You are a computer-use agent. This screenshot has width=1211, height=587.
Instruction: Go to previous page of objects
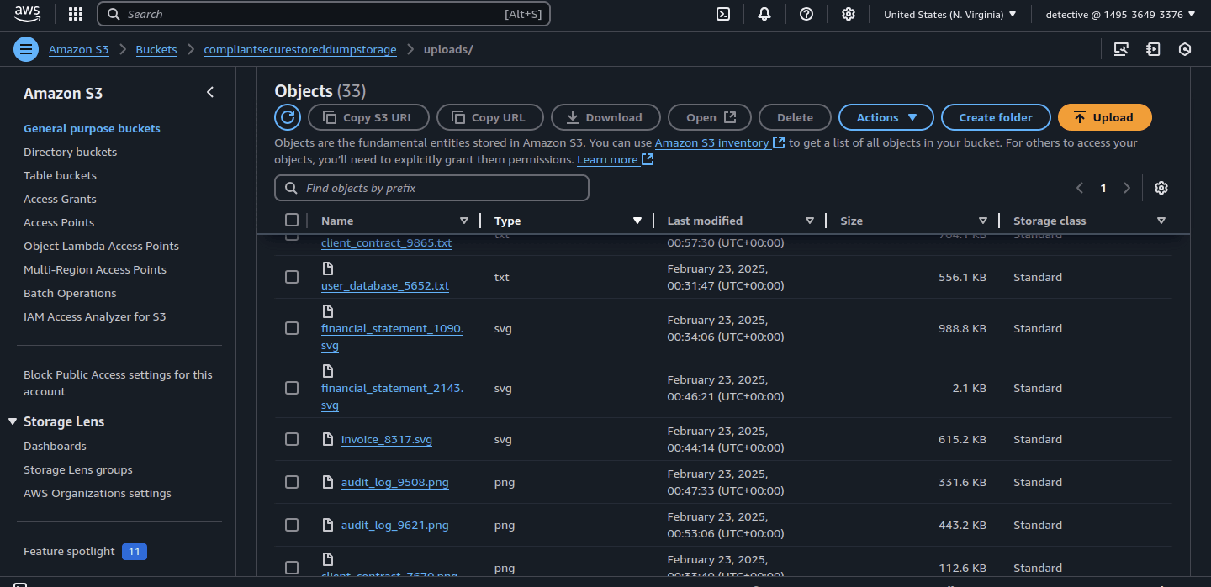click(1080, 188)
